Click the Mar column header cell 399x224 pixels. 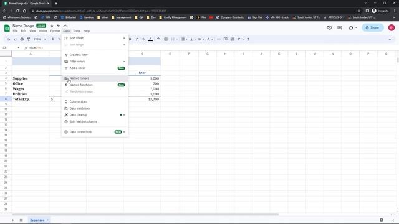142,73
